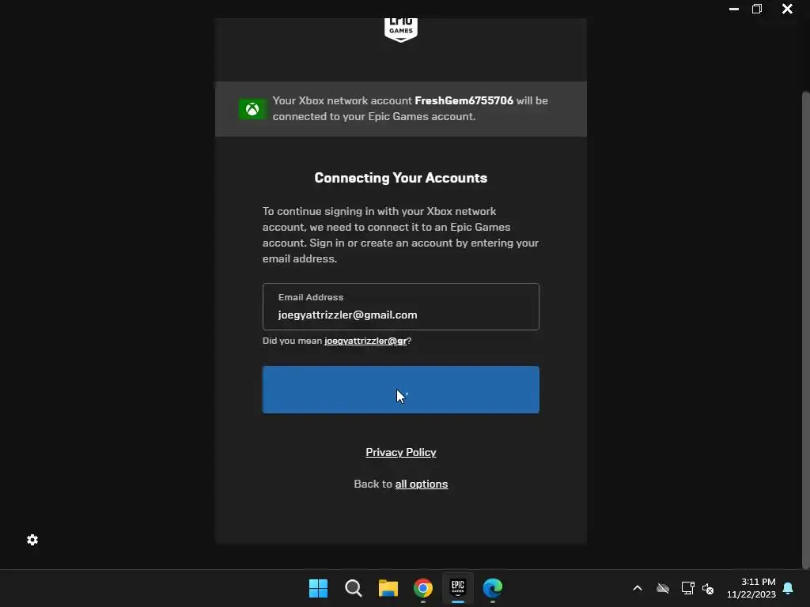Show hidden system tray icons

click(638, 588)
